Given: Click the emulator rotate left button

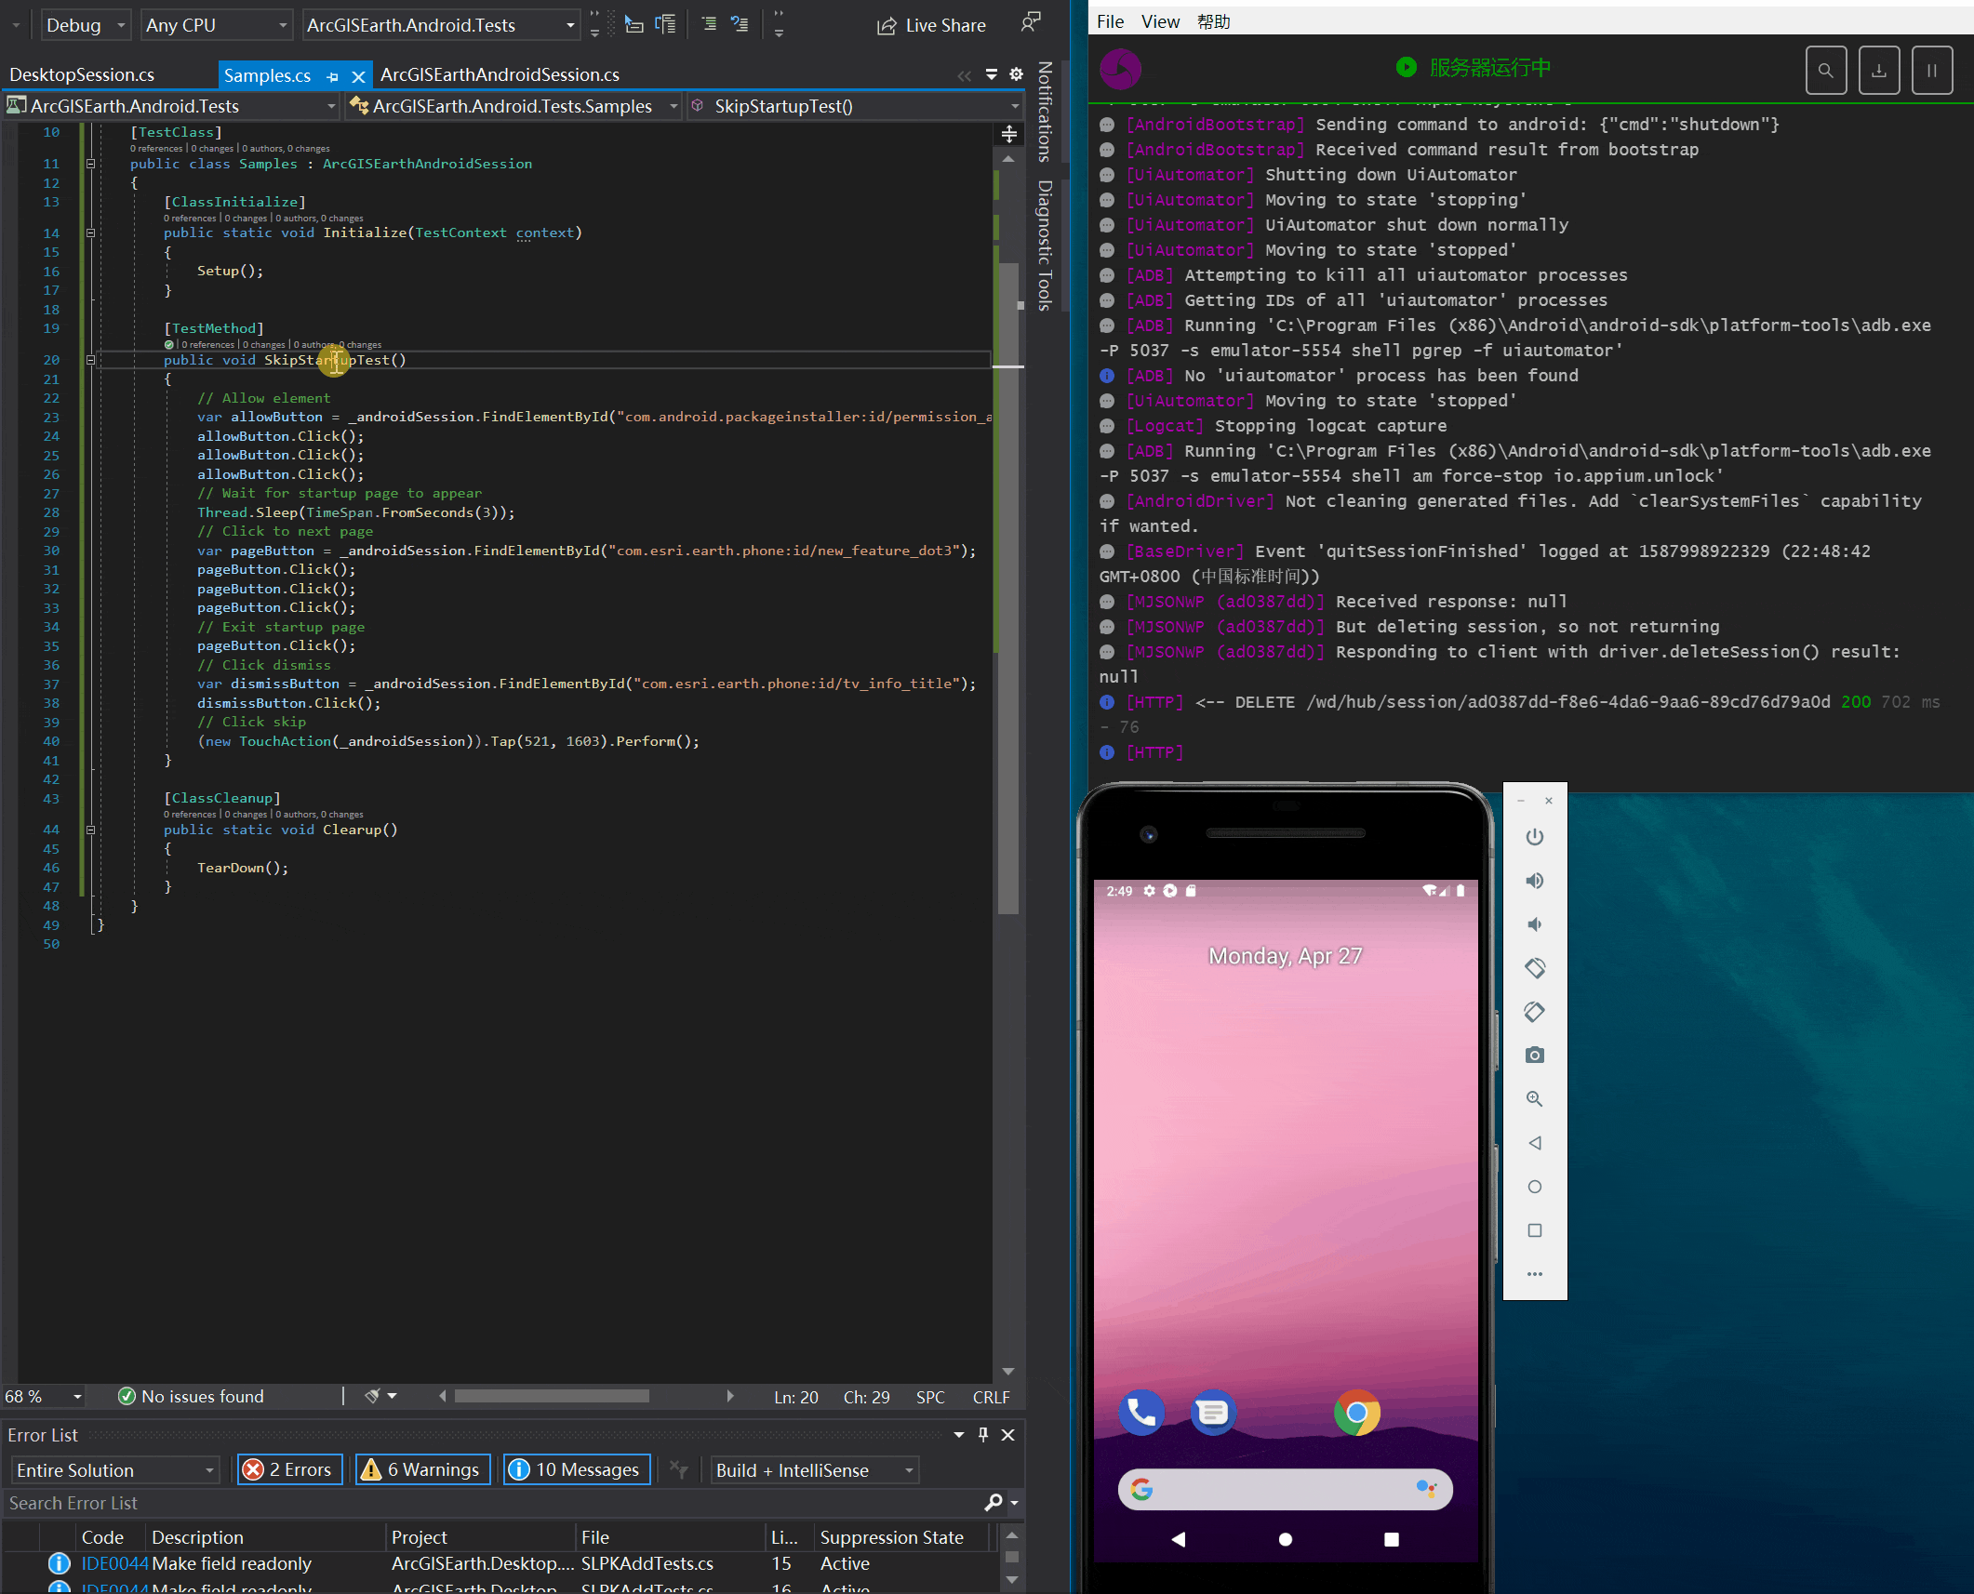Looking at the screenshot, I should (1535, 968).
